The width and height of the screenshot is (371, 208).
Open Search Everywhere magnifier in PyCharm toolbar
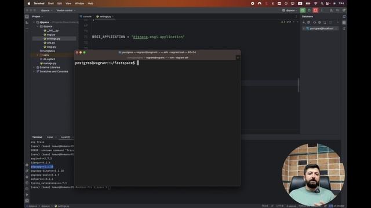pos(337,10)
